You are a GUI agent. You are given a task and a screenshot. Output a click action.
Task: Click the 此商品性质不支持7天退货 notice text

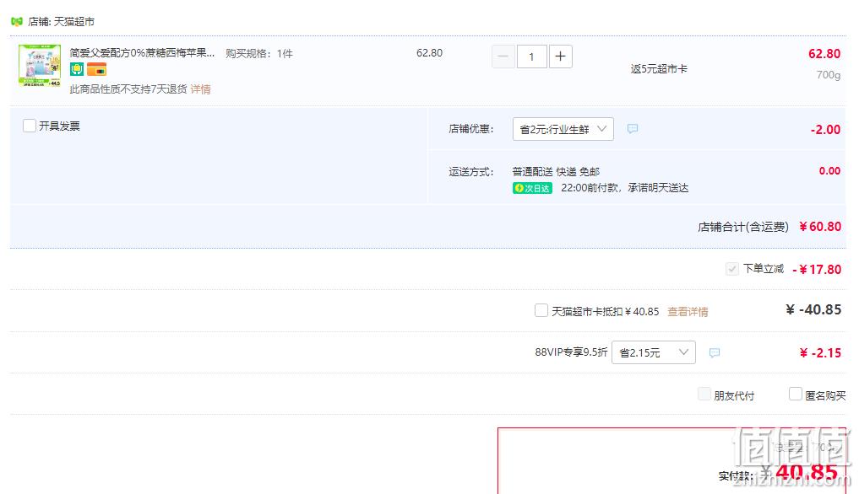tap(128, 89)
